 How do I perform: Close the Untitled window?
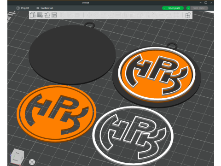[x=211, y=3]
